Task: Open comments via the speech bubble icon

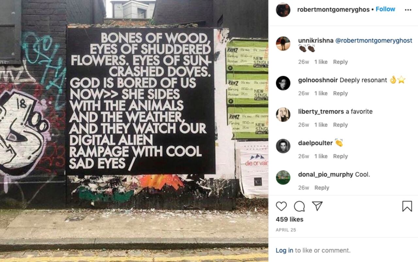Action: tap(299, 206)
